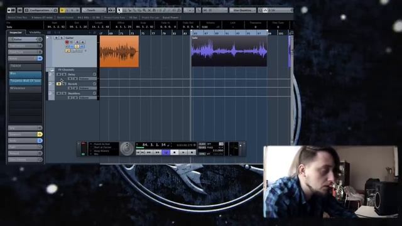Toggle the purple Cycle button

click(x=166, y=153)
